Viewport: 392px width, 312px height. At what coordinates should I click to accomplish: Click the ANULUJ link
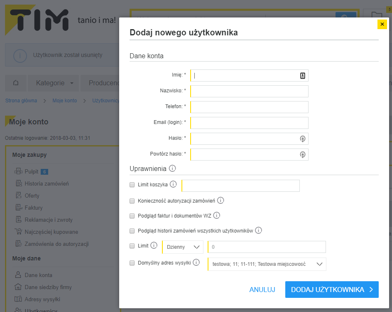[262, 290]
